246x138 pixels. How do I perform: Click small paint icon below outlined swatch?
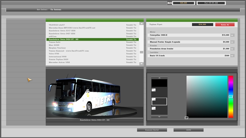154,108
